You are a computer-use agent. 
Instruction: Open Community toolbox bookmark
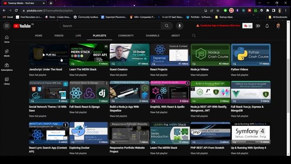pos(86,17)
